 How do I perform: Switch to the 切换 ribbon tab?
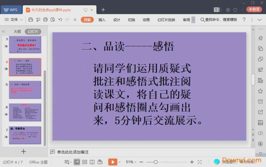click(x=131, y=20)
